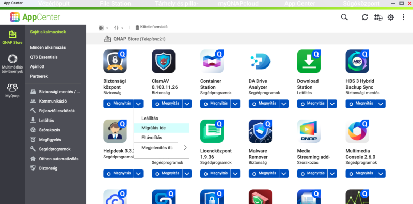Click the search magnifier icon
Screen dimensions: 413x204
click(x=344, y=18)
